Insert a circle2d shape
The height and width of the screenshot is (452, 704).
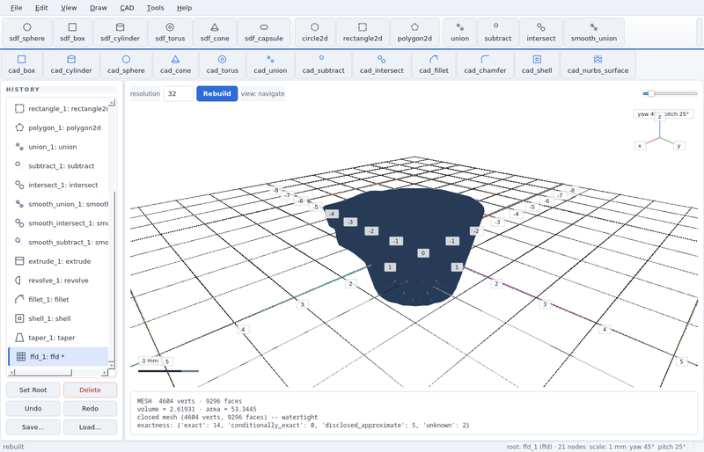pos(315,33)
